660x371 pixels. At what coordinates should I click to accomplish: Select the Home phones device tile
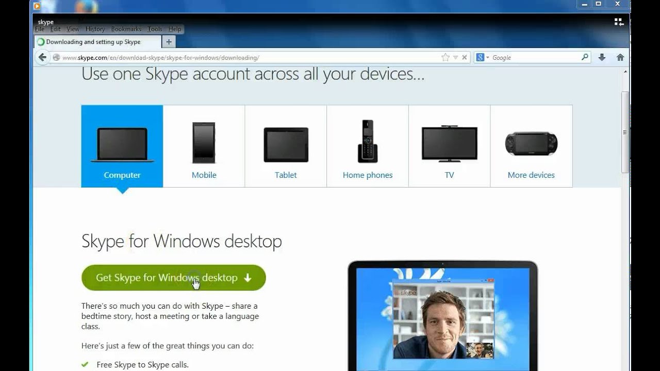(x=368, y=146)
